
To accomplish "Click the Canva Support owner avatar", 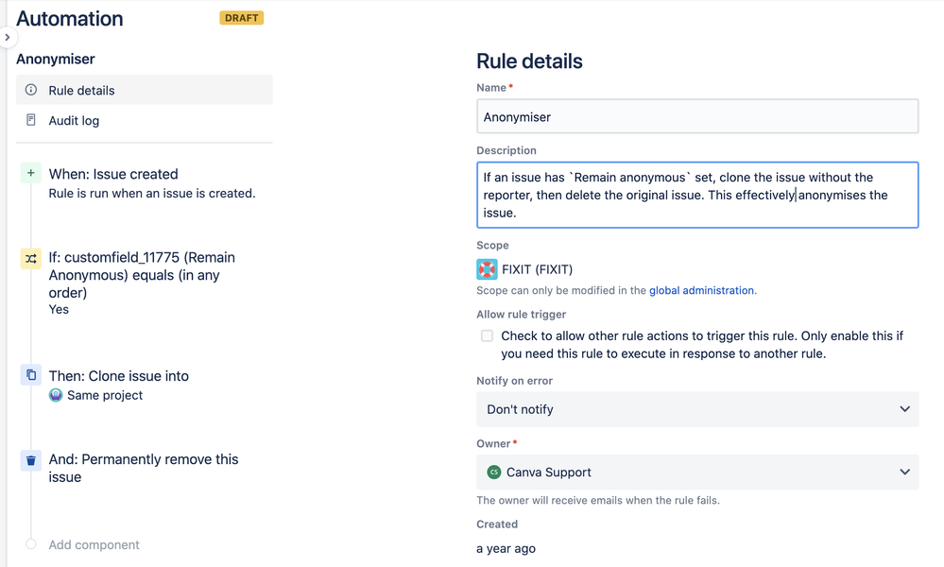I will click(493, 472).
